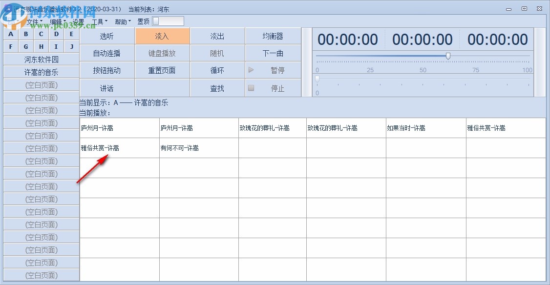Viewport: 550px width, 285px height.
Task: Toggle the 淡出 fade-out mode
Action: [217, 36]
